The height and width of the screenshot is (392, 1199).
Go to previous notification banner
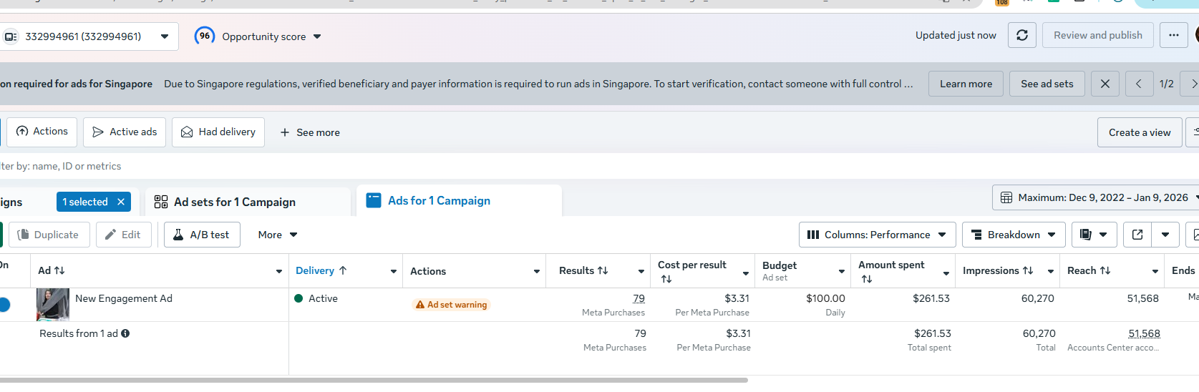pyautogui.click(x=1139, y=84)
